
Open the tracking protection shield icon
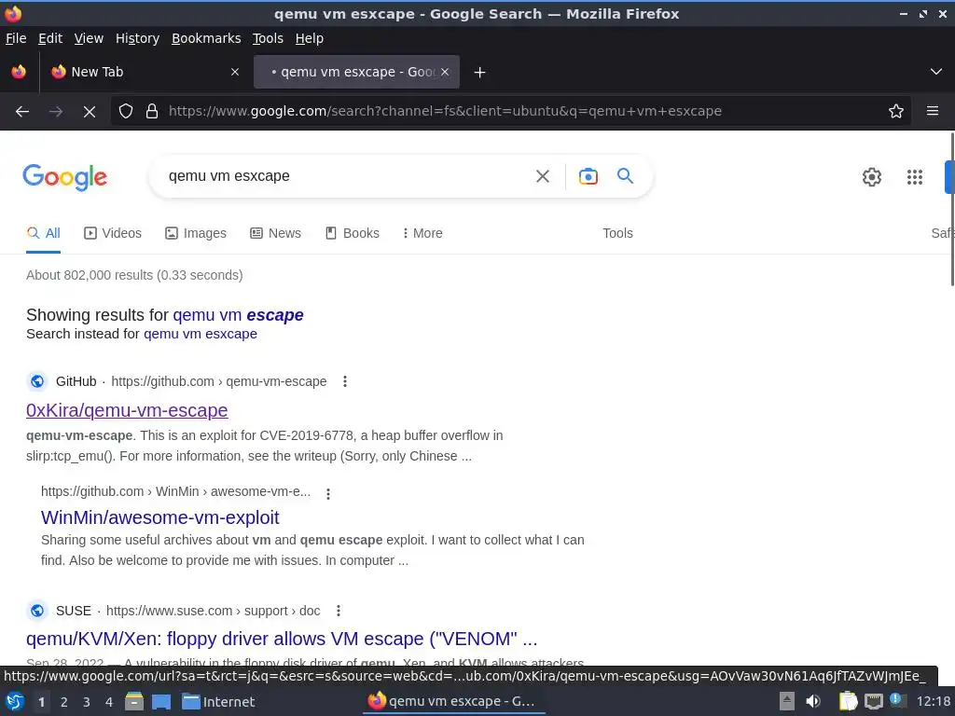tap(126, 112)
